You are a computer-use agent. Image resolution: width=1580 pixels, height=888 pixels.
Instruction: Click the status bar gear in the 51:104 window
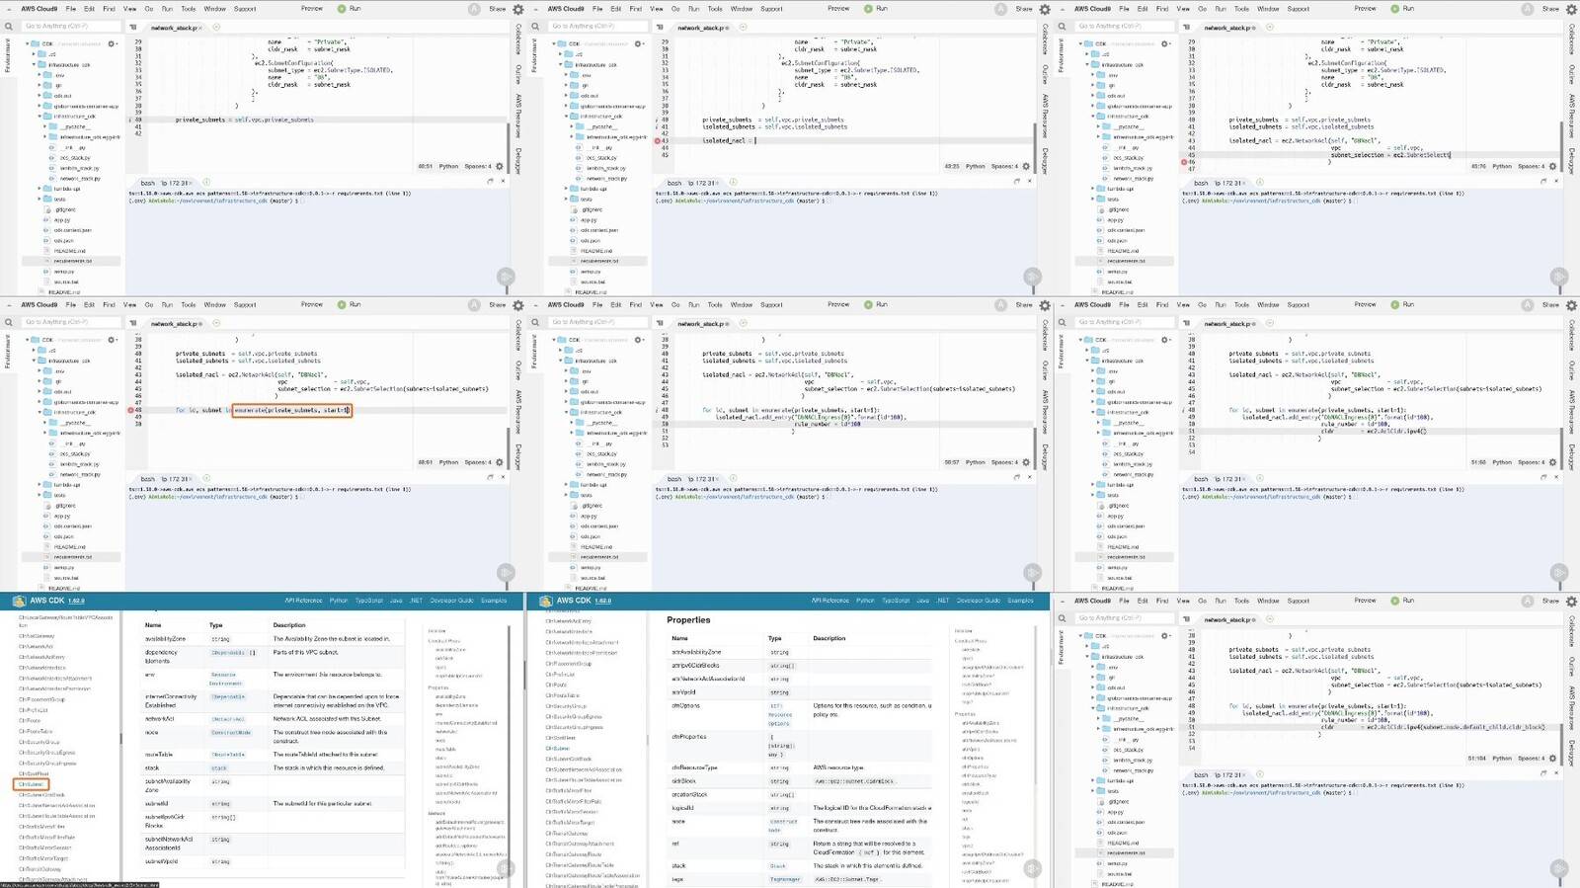coord(1552,759)
